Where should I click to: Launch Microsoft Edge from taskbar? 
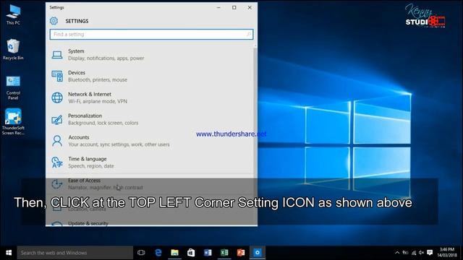[158, 253]
